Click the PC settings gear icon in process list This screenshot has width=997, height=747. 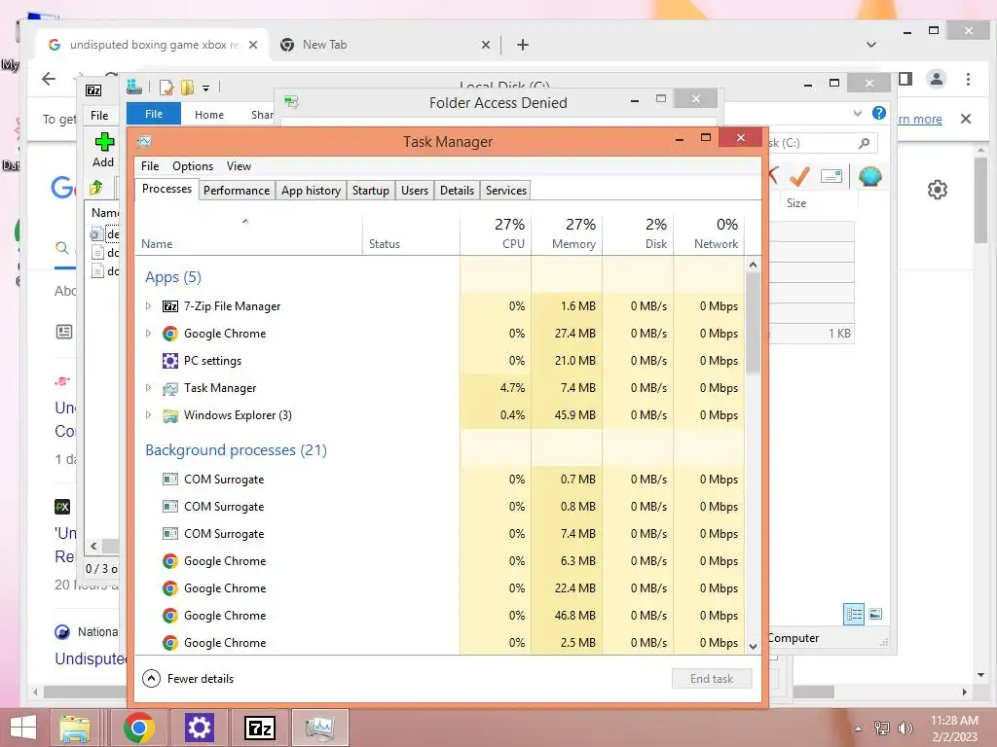tap(169, 361)
